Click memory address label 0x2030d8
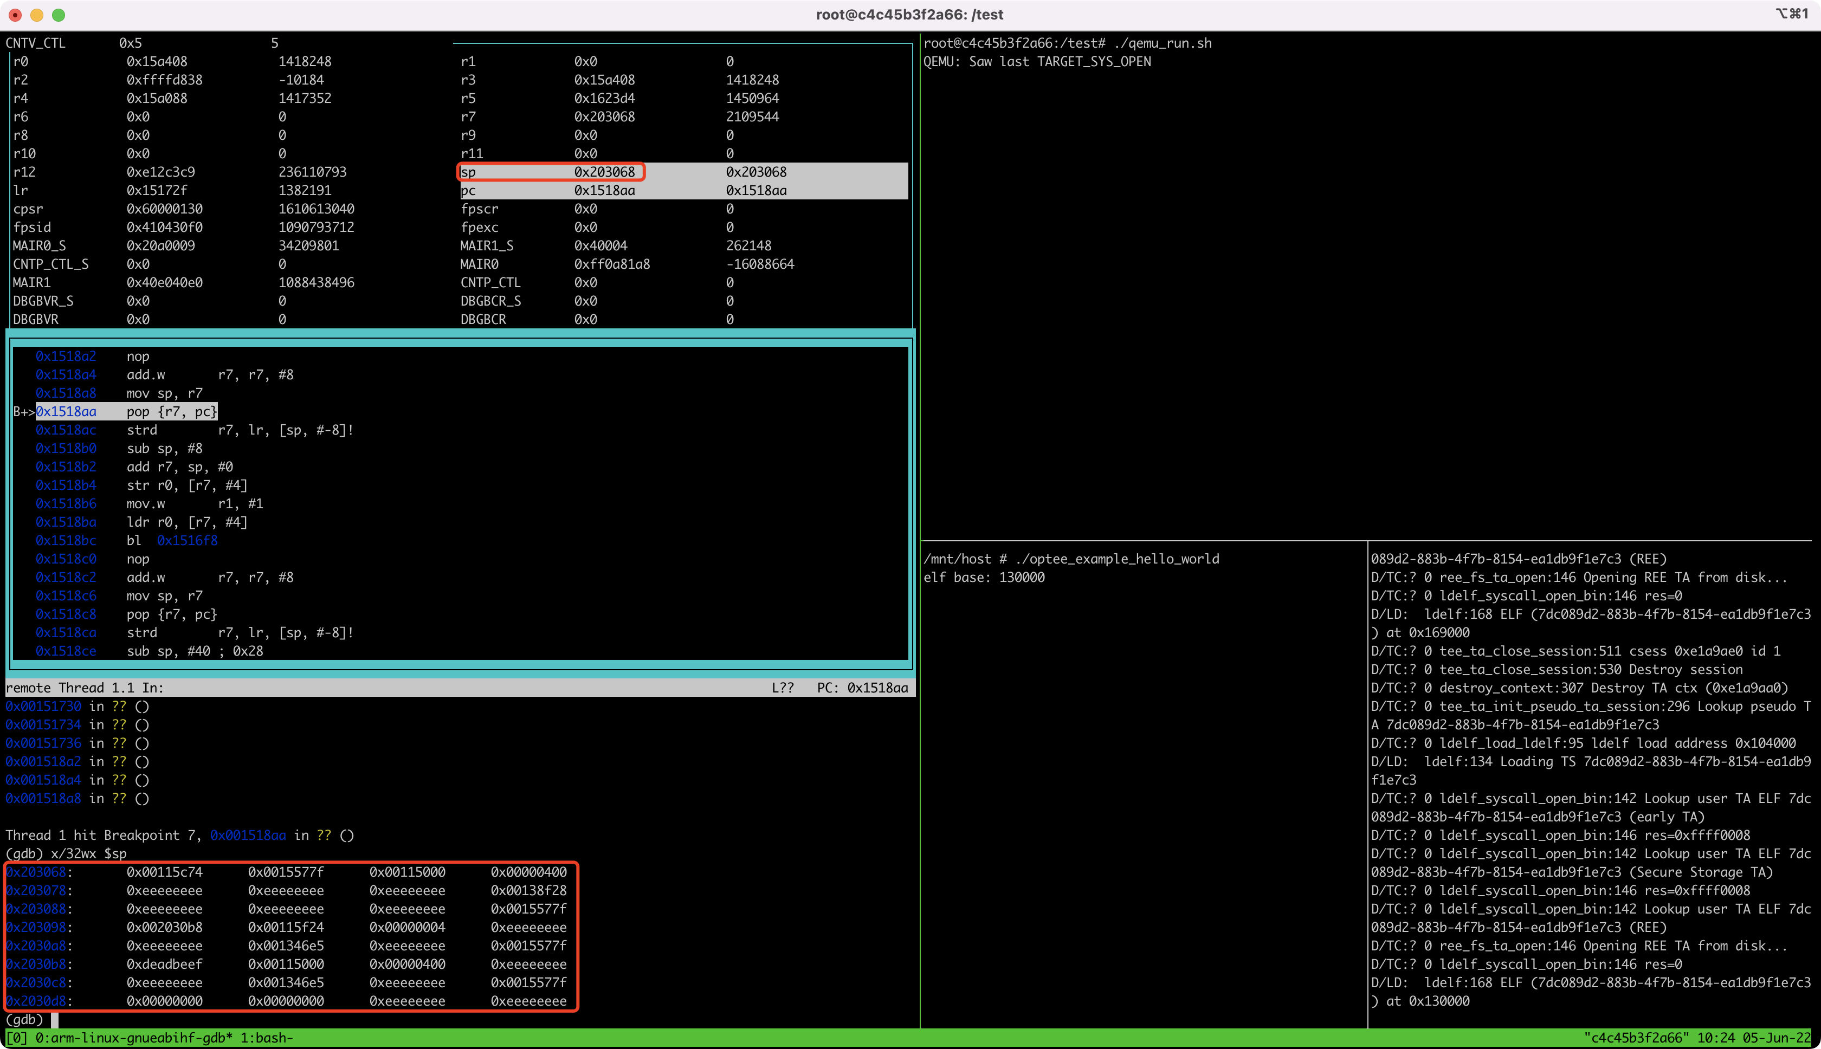 [x=36, y=1001]
